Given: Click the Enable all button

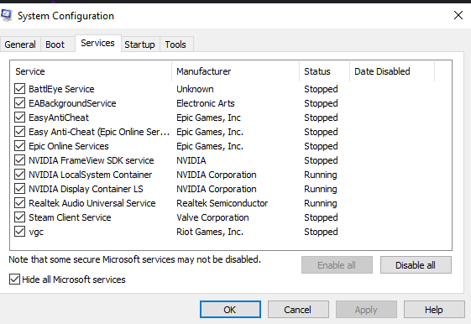Looking at the screenshot, I should (337, 265).
